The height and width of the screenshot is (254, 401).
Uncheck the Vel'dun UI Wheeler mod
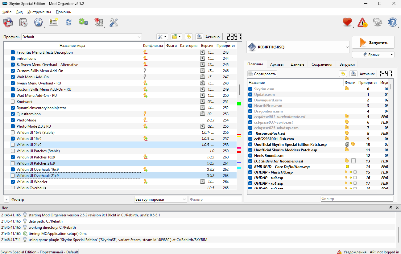(13, 182)
